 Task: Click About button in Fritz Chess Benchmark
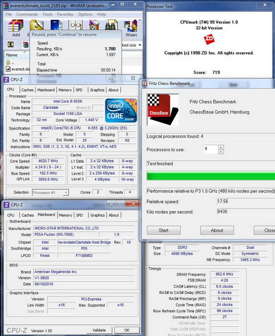coord(217,230)
